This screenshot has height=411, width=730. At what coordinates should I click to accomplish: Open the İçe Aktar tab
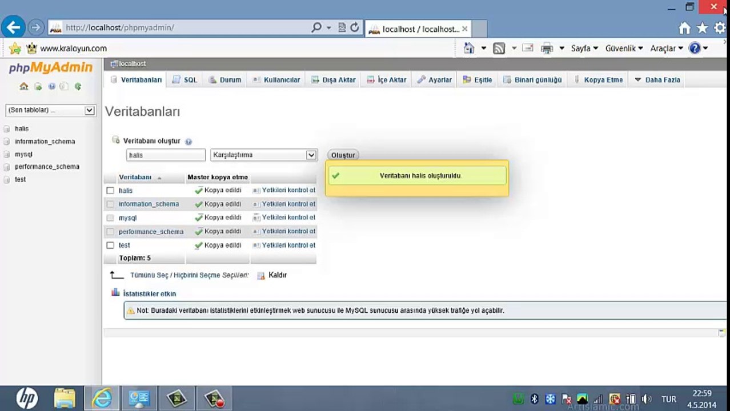pos(387,80)
